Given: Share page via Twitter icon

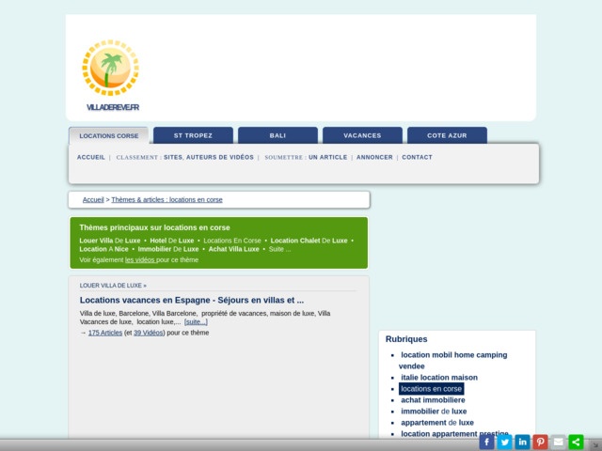Looking at the screenshot, I should (505, 442).
